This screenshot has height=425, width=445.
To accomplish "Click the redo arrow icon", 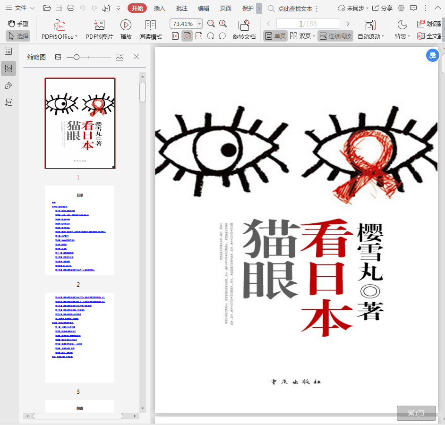I will point(94,8).
